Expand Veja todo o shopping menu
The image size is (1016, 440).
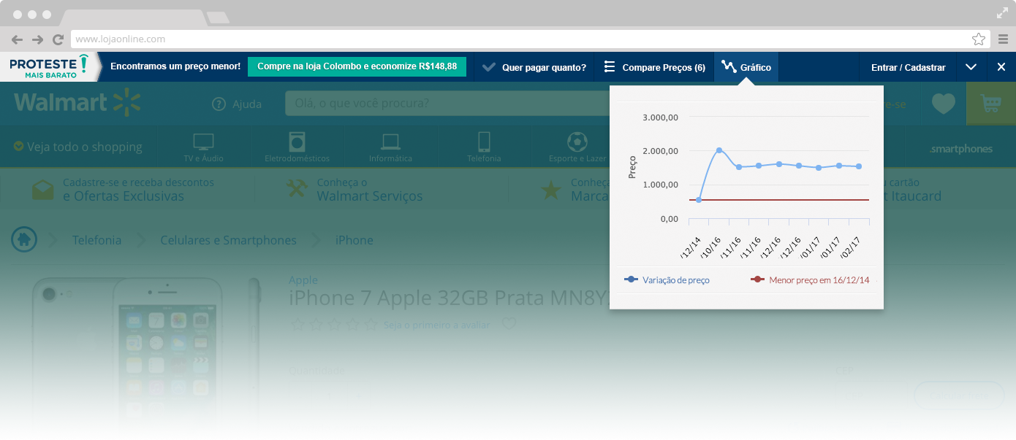tap(77, 147)
